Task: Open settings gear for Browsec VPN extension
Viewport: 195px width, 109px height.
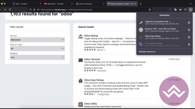Action: coord(189,30)
